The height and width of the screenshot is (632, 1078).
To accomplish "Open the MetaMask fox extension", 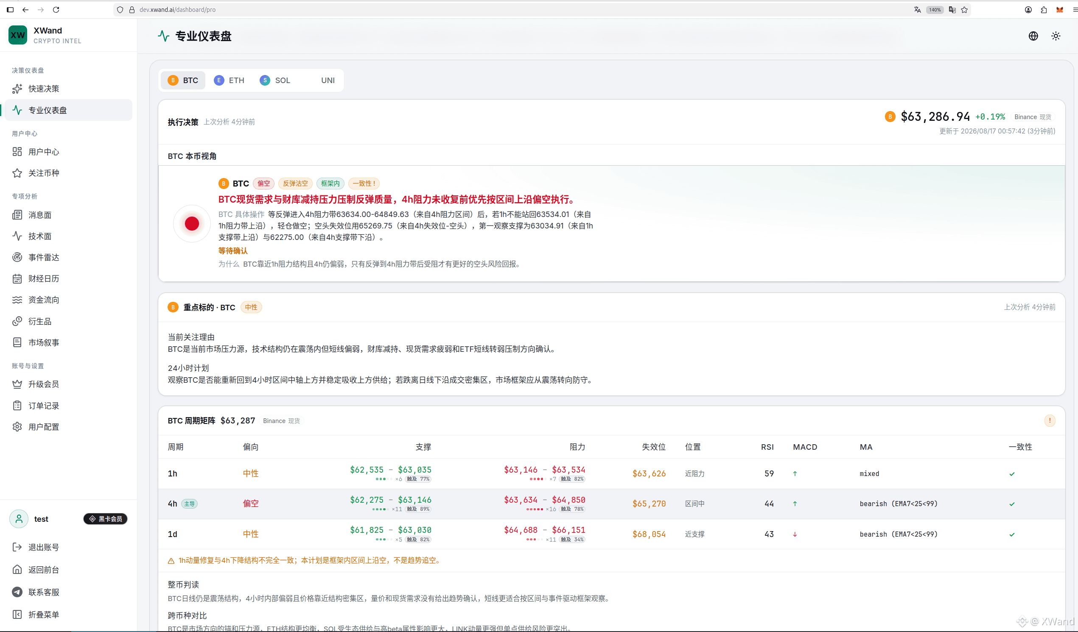I will tap(1060, 9).
